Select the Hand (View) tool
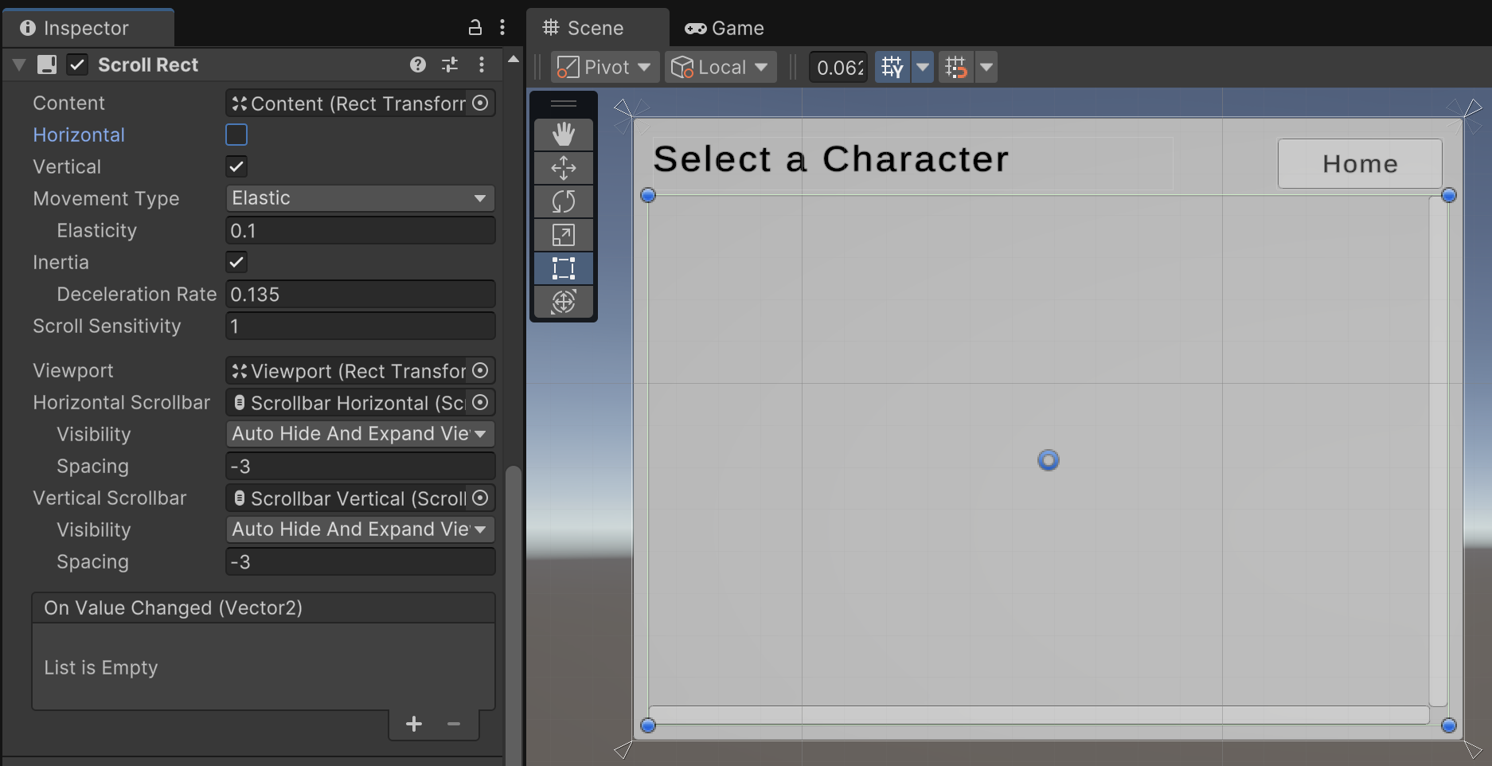The image size is (1492, 766). (x=563, y=135)
